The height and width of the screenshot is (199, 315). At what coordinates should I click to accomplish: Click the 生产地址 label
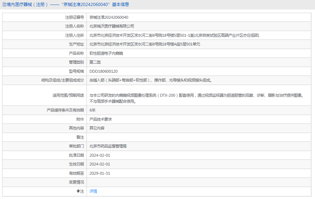point(76,44)
